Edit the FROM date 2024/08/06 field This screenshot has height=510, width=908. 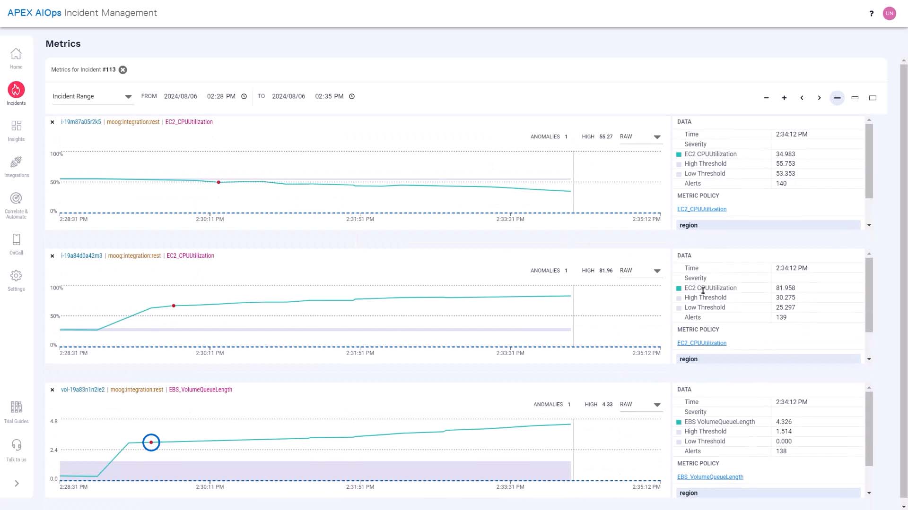[181, 96]
